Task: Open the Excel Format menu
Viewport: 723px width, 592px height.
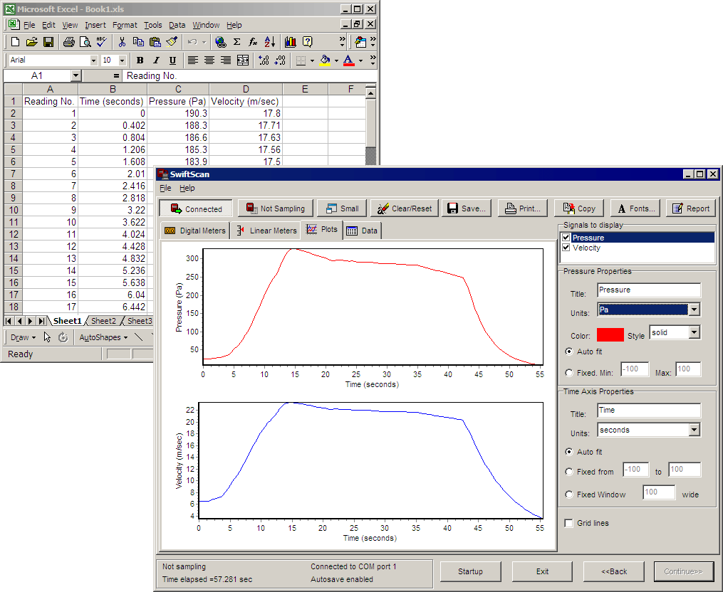Action: point(125,25)
